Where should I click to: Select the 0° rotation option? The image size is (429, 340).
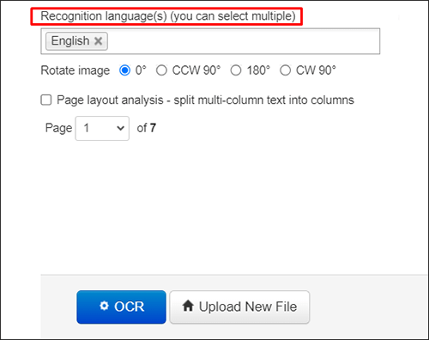point(124,70)
